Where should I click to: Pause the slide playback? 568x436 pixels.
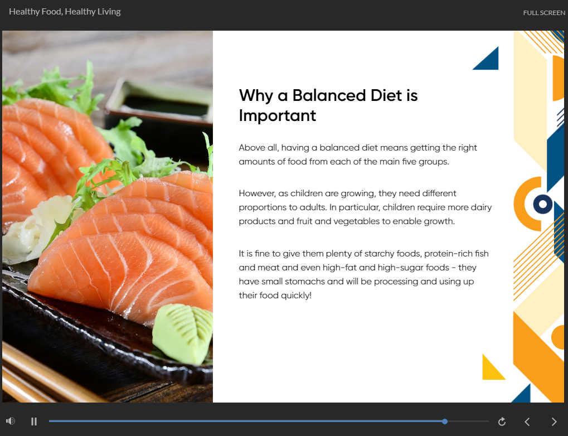[x=34, y=422]
